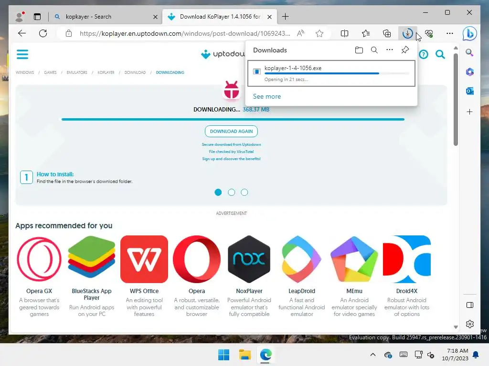The image size is (489, 366).
Task: Open the Collections icon
Action: [387, 33]
